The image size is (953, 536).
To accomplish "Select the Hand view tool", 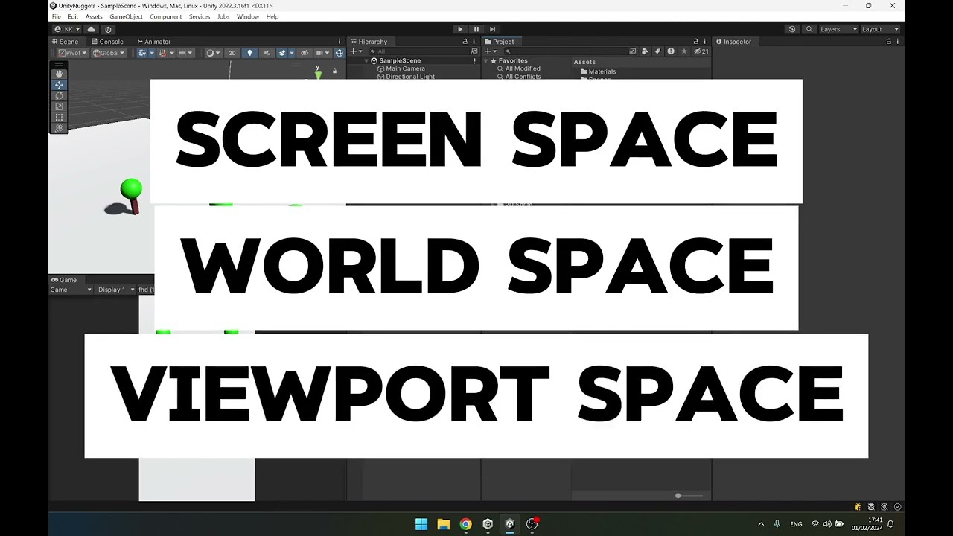I will [x=59, y=74].
